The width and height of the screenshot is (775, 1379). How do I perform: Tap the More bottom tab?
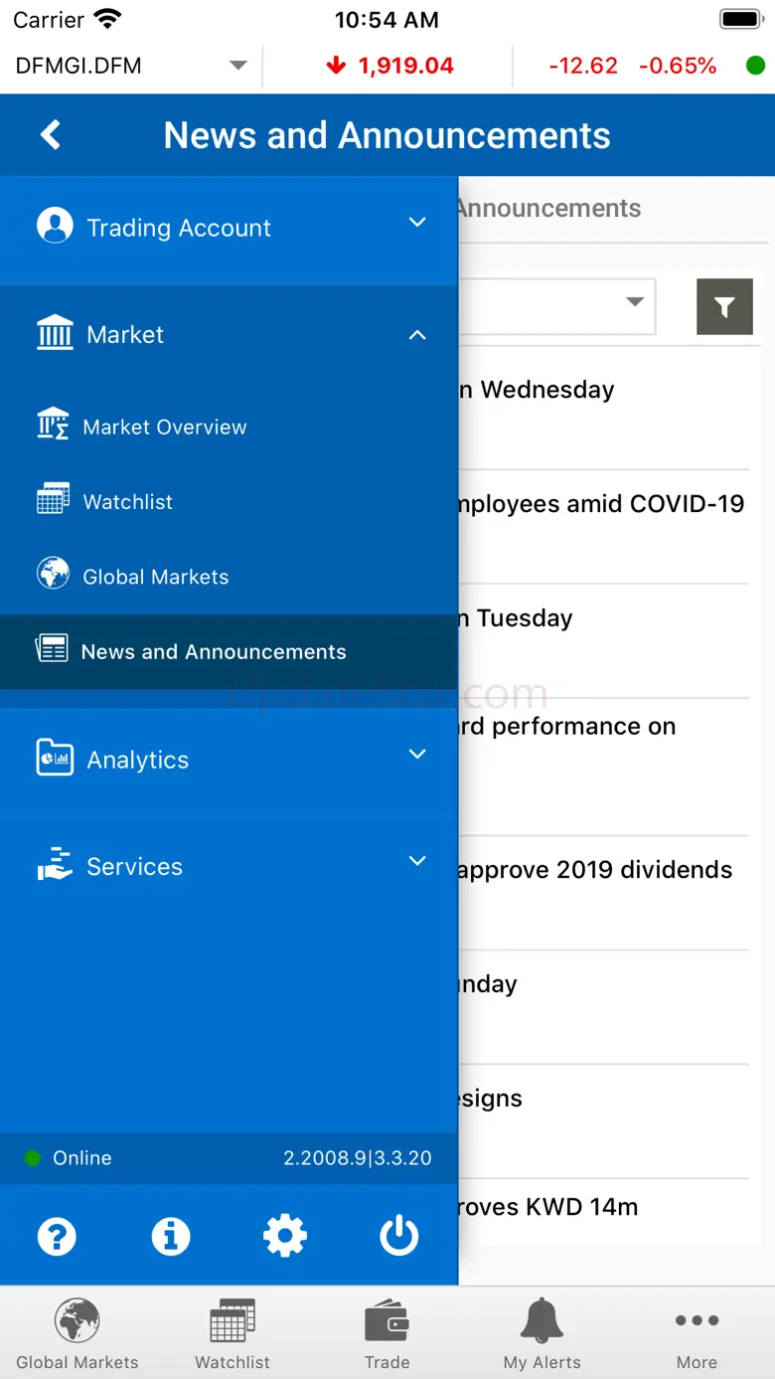coord(697,1333)
